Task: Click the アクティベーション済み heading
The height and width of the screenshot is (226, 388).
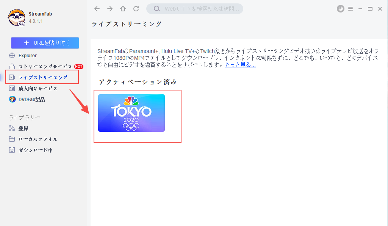Action: pos(138,82)
